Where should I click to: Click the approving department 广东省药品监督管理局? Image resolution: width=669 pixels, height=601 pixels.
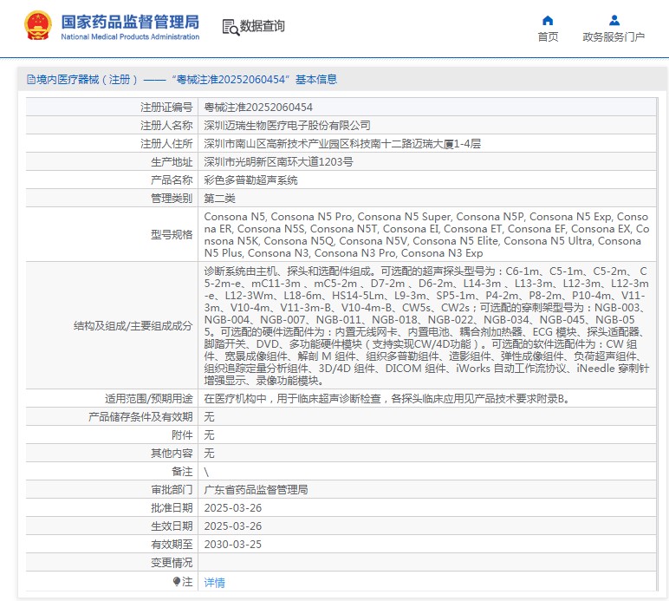click(x=256, y=490)
